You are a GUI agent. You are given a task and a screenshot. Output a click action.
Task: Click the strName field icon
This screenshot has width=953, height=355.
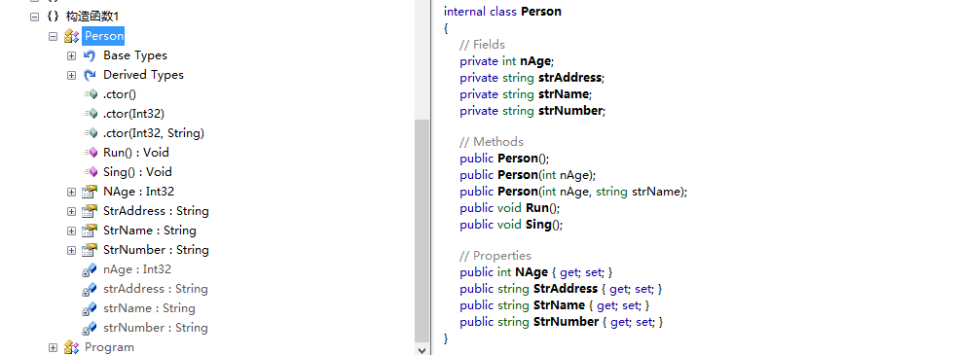(x=90, y=308)
